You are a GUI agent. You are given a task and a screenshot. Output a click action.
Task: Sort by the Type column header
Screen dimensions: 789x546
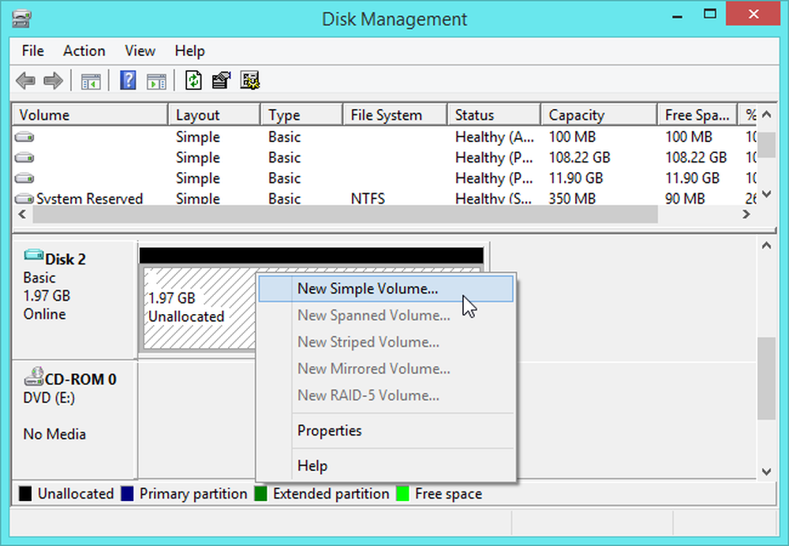(x=302, y=114)
